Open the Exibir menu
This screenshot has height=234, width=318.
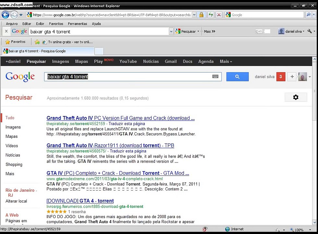tap(40, 23)
